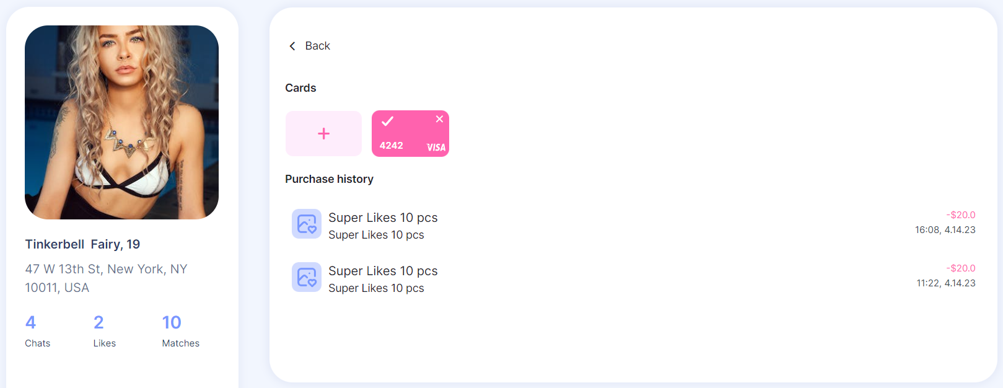Click the first Super Likes purchase icon
1003x388 pixels.
point(307,224)
